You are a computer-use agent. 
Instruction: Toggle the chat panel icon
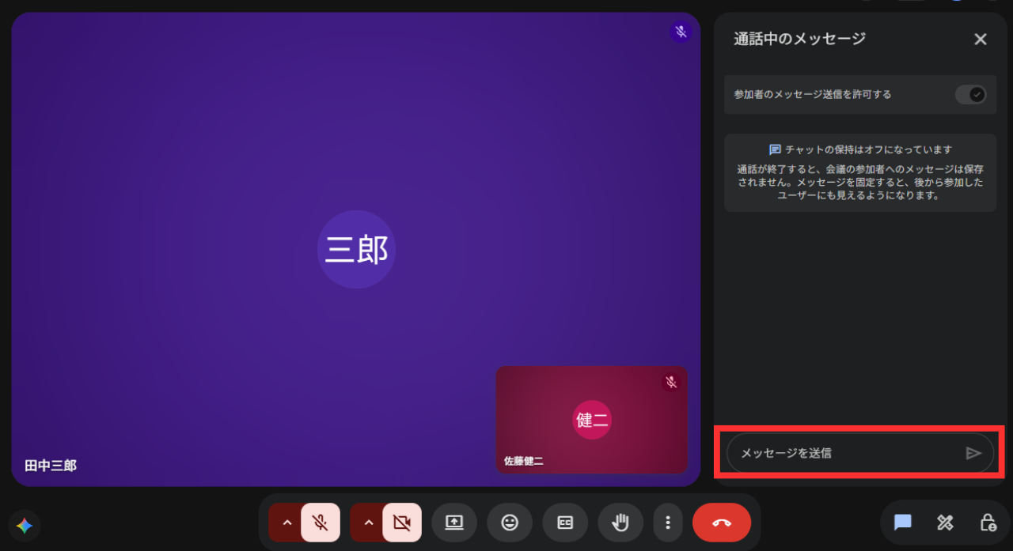pos(903,523)
